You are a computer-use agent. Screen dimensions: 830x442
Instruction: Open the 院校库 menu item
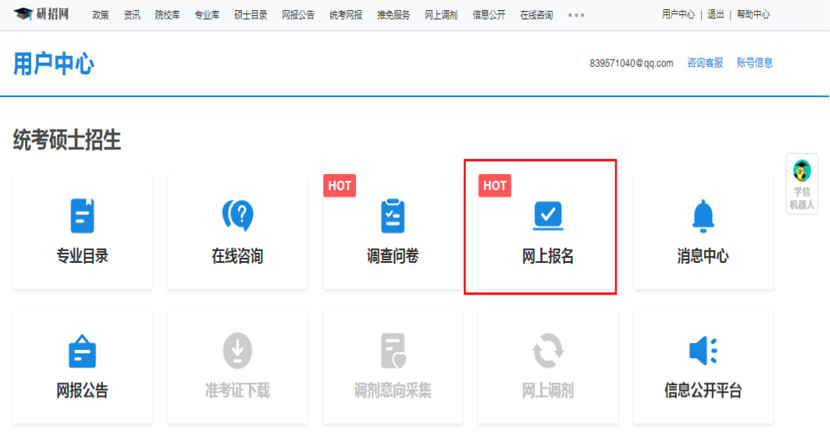167,15
